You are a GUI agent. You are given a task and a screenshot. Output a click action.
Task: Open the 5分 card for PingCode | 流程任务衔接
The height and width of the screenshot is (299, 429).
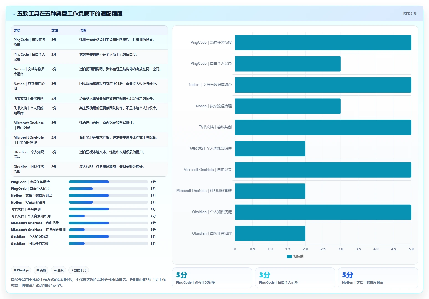[212, 278]
